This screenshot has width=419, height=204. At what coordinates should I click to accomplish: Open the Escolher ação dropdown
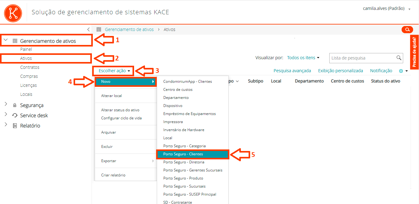point(114,71)
